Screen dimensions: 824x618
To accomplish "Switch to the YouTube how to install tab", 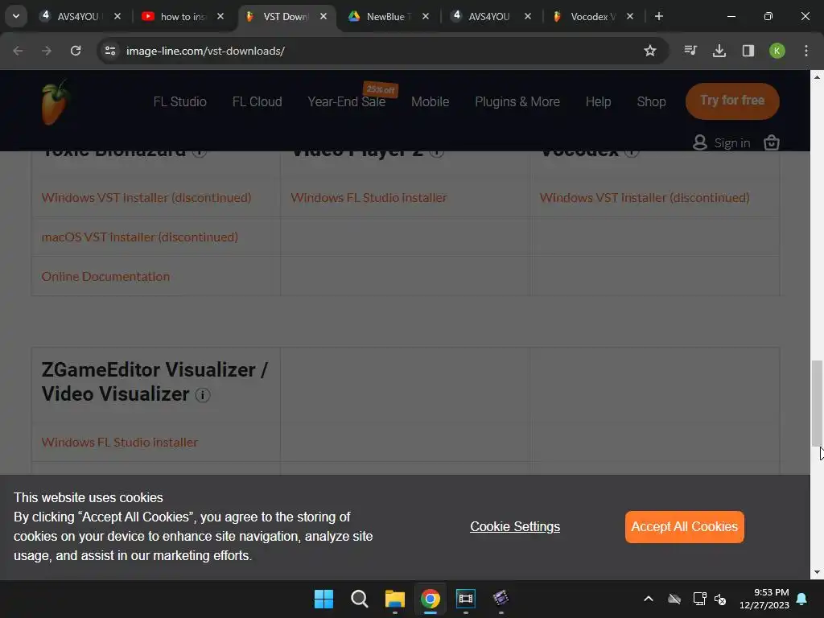I will 183,16.
